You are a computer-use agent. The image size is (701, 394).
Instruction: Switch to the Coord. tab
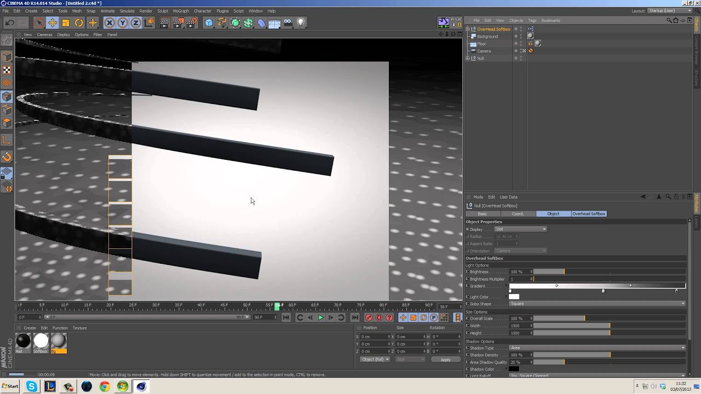518,214
